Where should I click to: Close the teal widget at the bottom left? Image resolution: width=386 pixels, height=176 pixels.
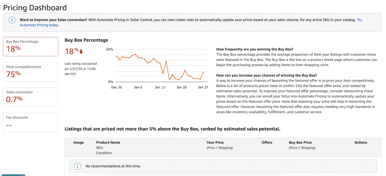coord(23,175)
